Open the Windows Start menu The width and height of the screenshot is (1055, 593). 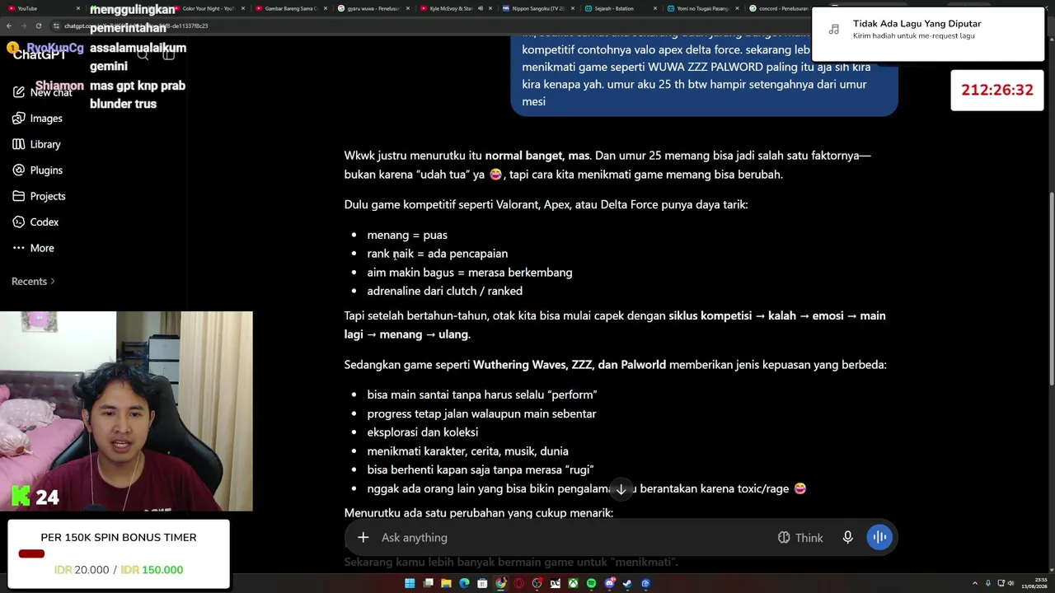[x=410, y=583]
